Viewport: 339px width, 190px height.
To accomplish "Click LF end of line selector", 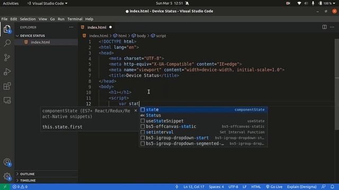I will [245, 187].
